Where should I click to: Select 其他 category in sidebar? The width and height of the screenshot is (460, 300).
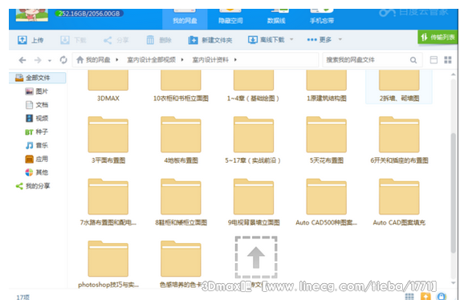[37, 172]
